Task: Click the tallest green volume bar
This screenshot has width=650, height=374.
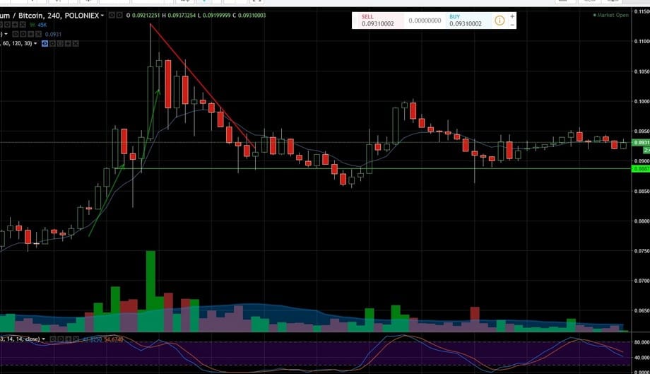Action: (x=150, y=291)
